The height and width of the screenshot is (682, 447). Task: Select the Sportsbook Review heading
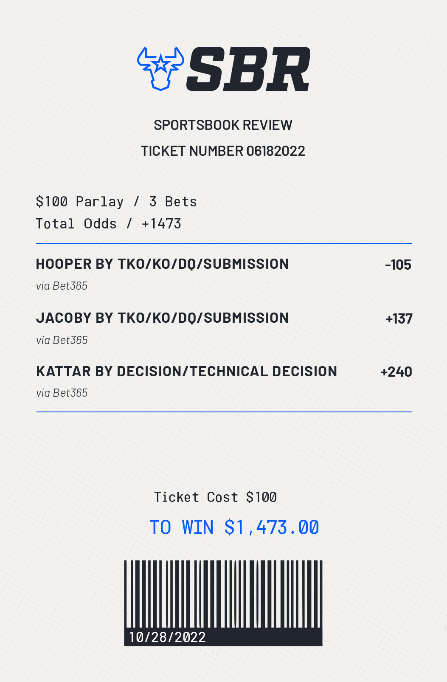[x=223, y=125]
